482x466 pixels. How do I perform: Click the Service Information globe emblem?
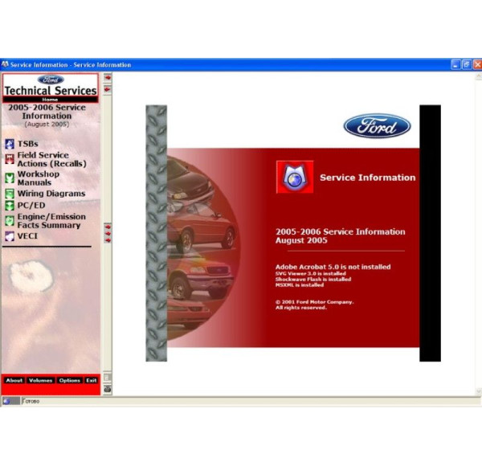tap(294, 177)
